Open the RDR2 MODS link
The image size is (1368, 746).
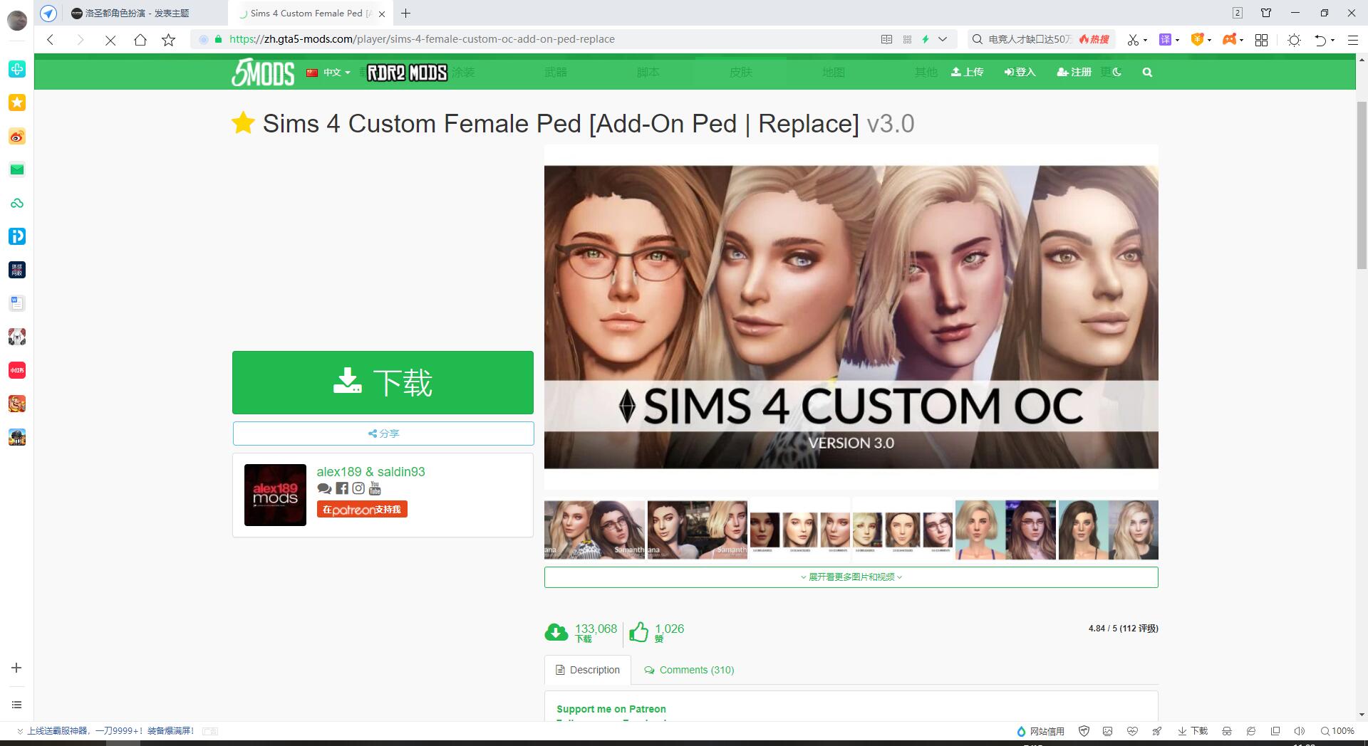pyautogui.click(x=407, y=73)
